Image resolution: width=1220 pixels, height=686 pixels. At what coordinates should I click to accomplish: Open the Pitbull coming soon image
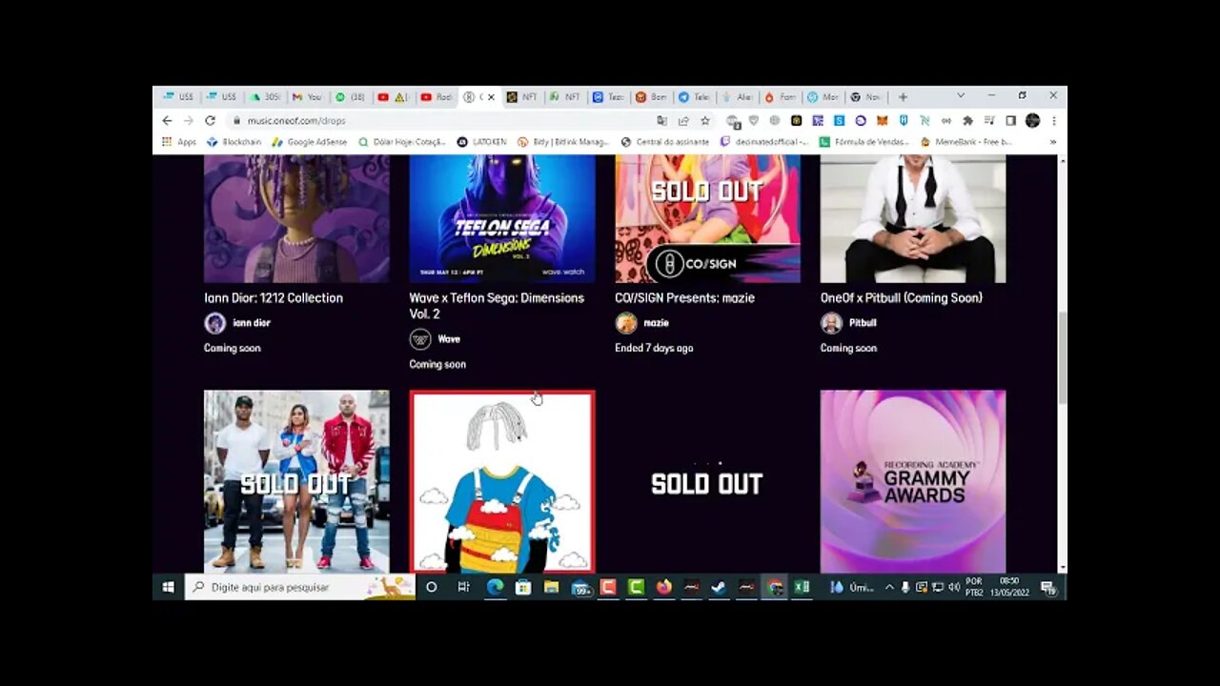(913, 219)
